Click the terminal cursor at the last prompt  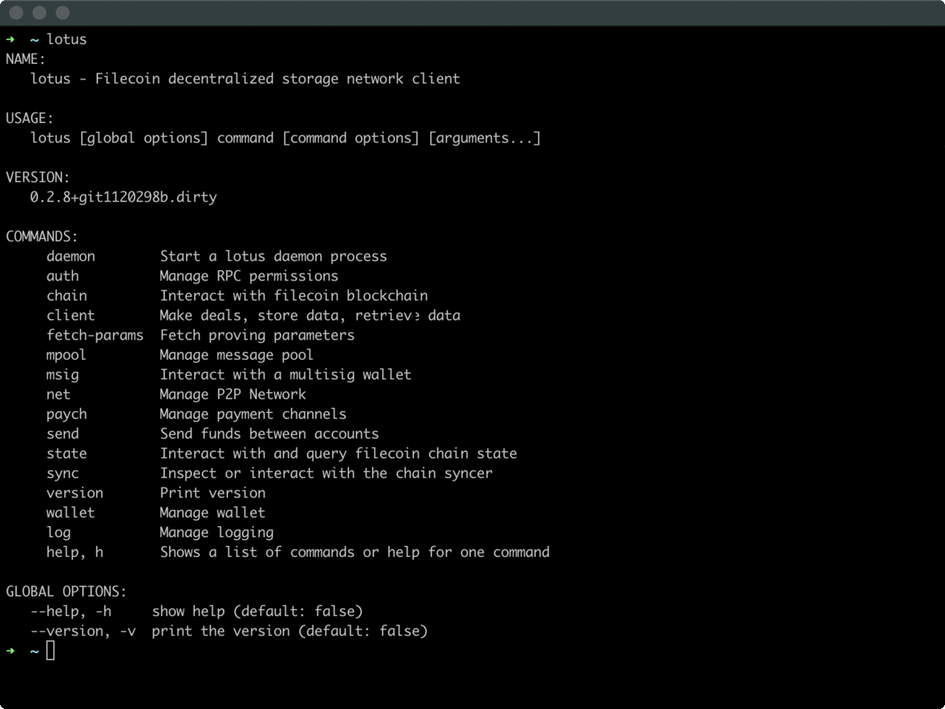[50, 651]
